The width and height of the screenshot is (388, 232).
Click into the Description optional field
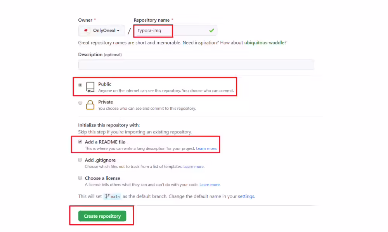pyautogui.click(x=196, y=65)
